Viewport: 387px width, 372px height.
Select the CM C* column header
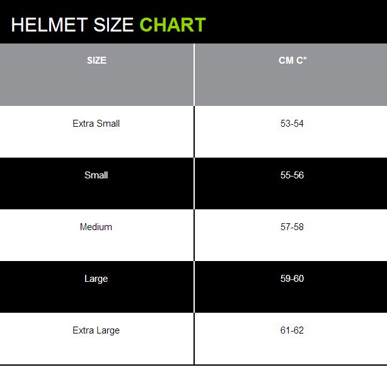click(292, 61)
